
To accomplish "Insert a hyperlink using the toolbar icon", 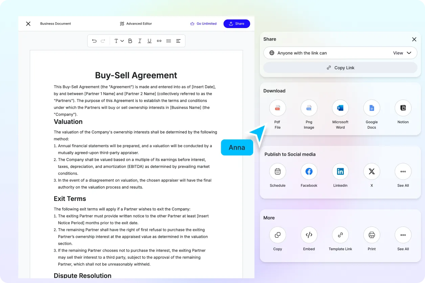I will [159, 41].
